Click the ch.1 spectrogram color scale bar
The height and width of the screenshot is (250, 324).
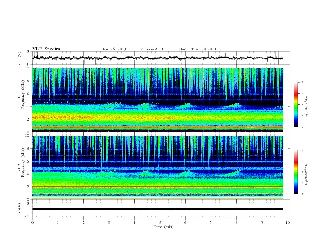click(x=296, y=105)
